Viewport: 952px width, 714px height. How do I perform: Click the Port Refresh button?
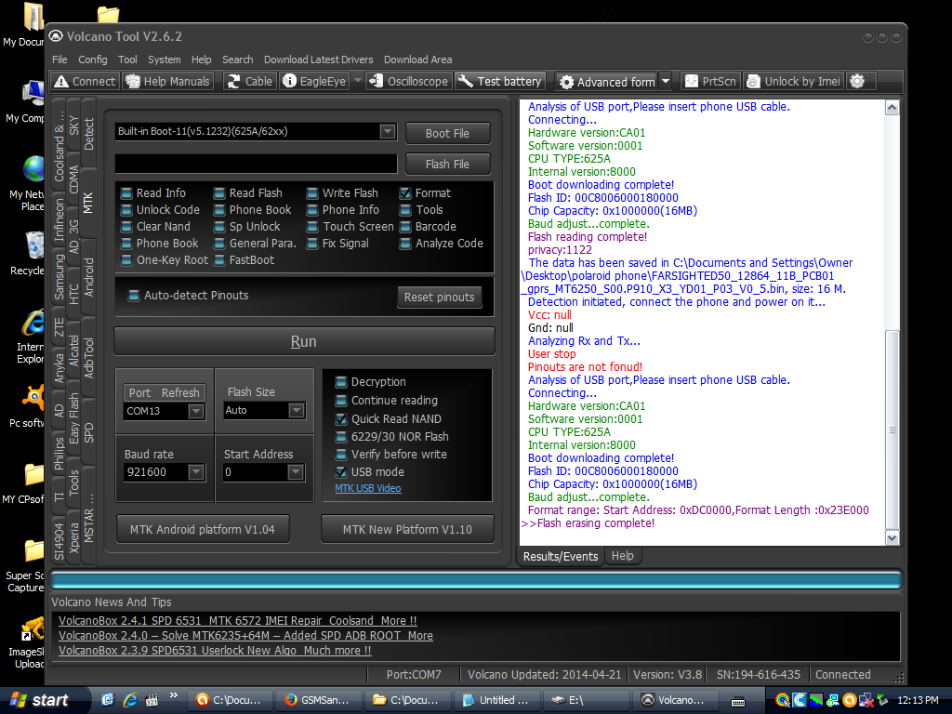164,393
